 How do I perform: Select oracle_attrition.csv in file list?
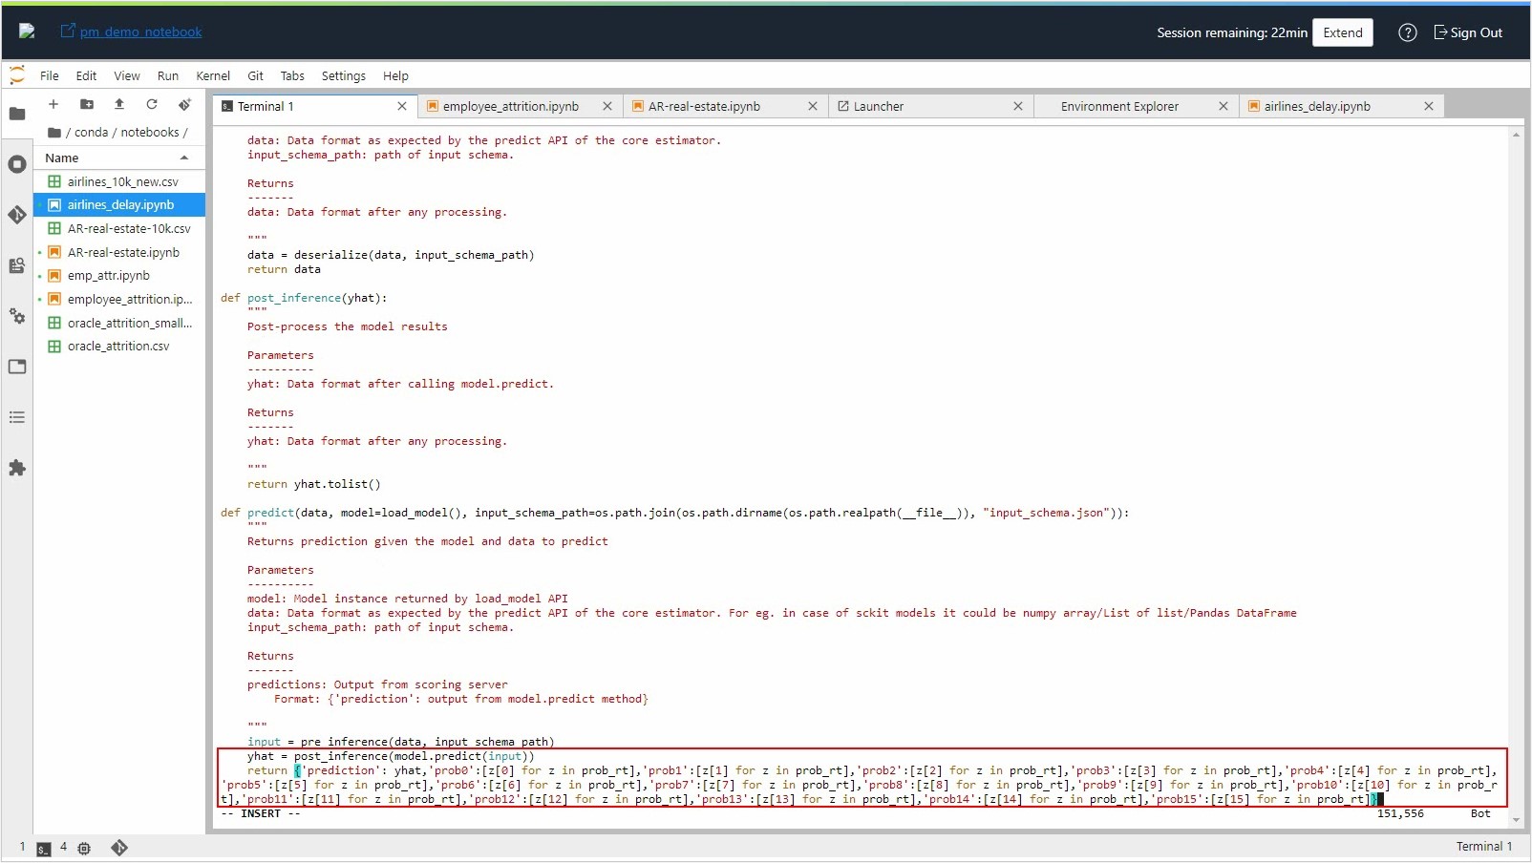pyautogui.click(x=119, y=346)
